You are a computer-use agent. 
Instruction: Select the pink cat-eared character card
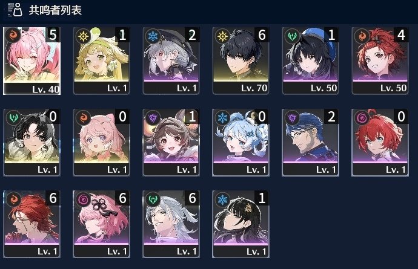coord(101,142)
